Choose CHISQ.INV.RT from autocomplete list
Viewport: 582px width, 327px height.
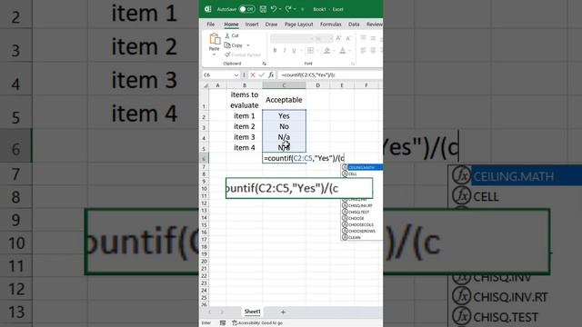coord(362,205)
